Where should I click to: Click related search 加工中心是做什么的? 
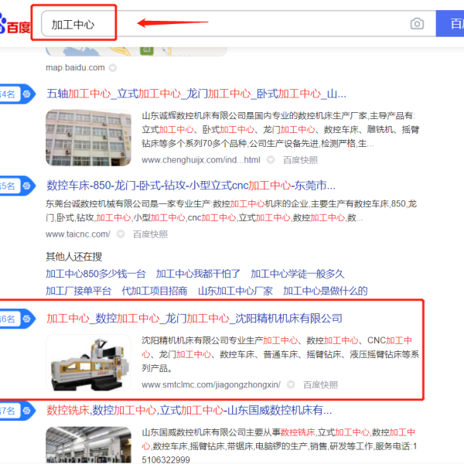click(x=326, y=291)
